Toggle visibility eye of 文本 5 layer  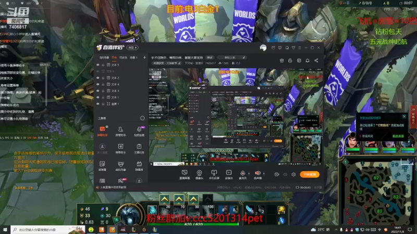click(x=98, y=64)
